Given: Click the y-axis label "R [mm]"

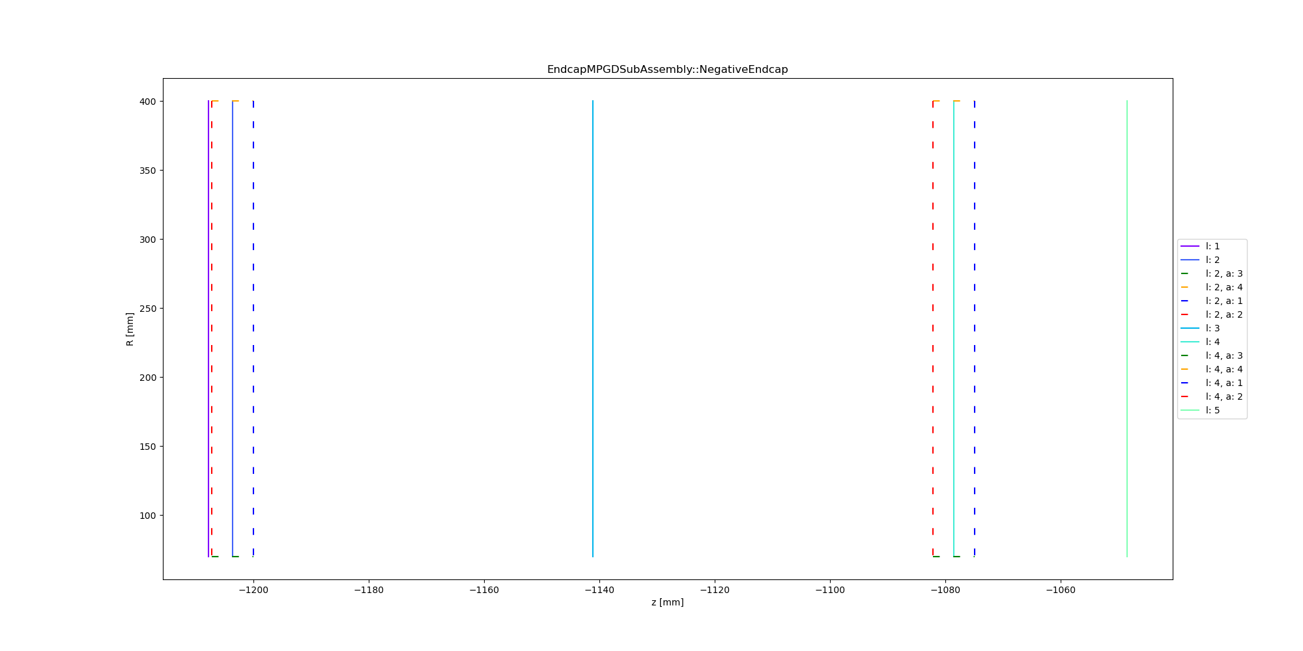Looking at the screenshot, I should [x=130, y=329].
